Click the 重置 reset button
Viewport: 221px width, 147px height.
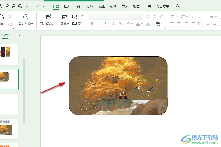(78, 17)
